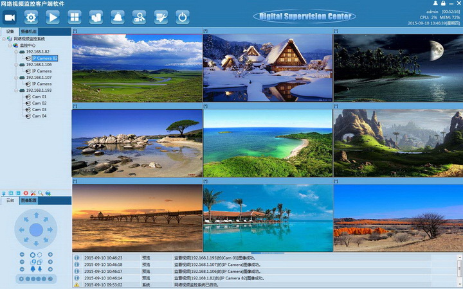Collapse the 192.168.1.82 device node
This screenshot has height=289, width=463.
[x=16, y=52]
